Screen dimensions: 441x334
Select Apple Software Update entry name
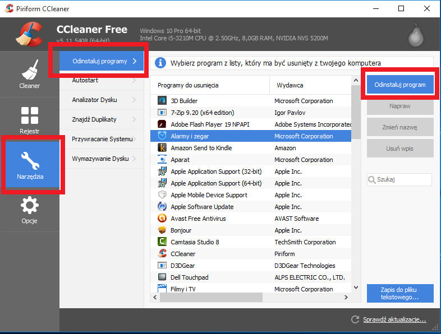202,207
